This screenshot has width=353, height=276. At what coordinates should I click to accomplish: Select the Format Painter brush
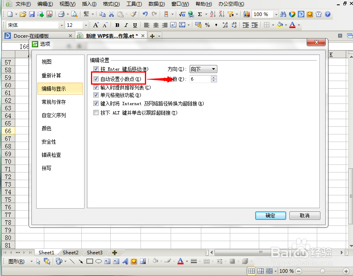[133, 14]
